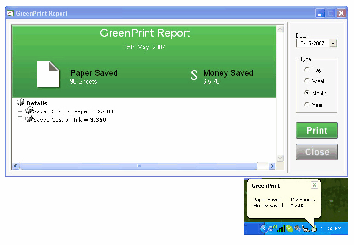Expand Saved Cost On Paper node
This screenshot has height=245, width=354.
(20, 110)
